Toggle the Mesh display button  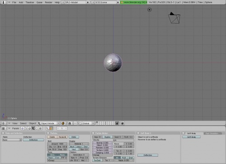point(72,147)
